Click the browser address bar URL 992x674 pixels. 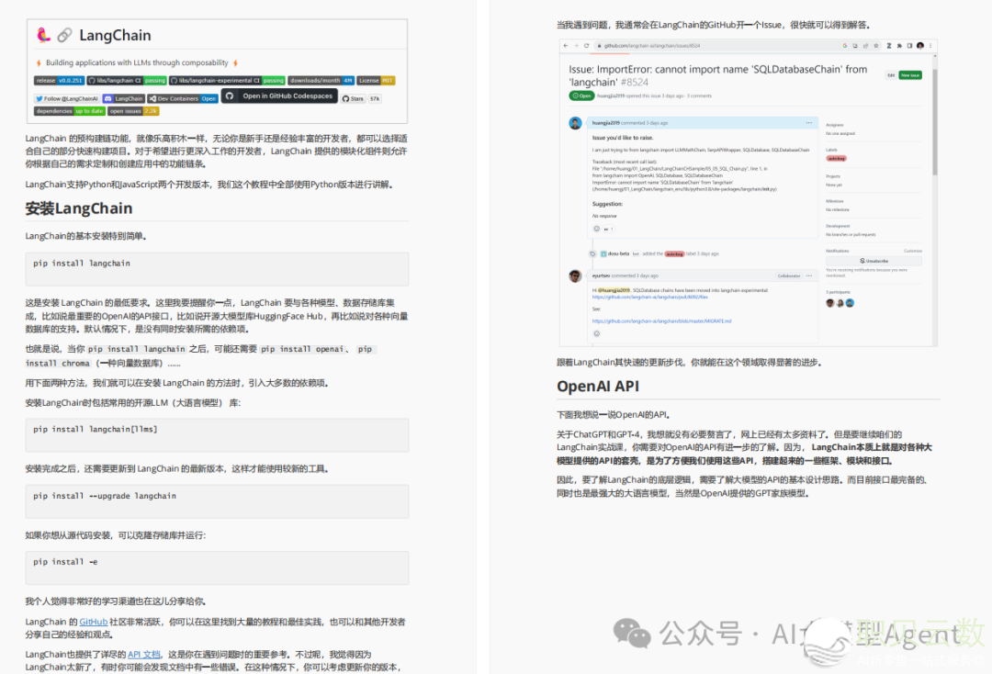coord(652,46)
